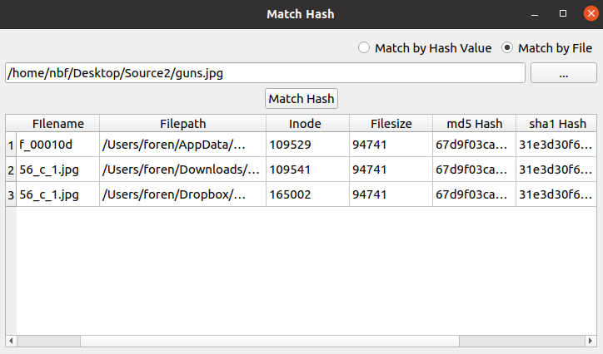
Task: Select row 1 header
Action: click(x=11, y=145)
